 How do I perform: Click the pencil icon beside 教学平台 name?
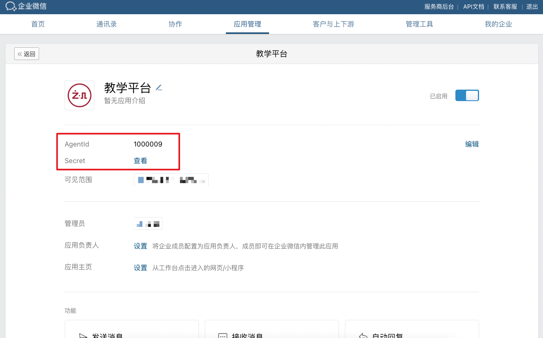coord(159,88)
